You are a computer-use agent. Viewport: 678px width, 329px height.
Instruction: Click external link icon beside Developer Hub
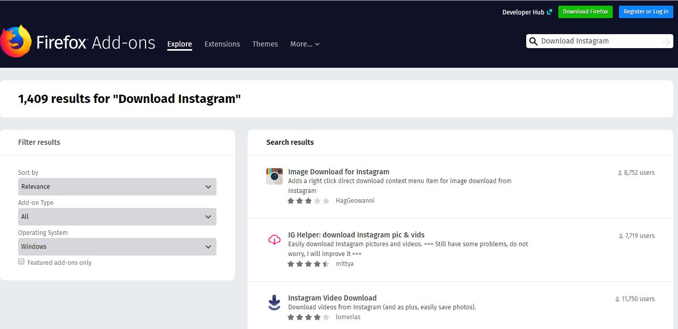tap(550, 12)
